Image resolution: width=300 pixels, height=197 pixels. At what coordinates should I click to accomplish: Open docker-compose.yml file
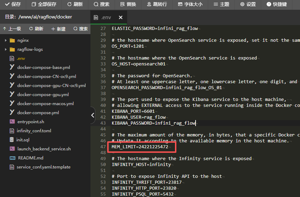pos(38,112)
